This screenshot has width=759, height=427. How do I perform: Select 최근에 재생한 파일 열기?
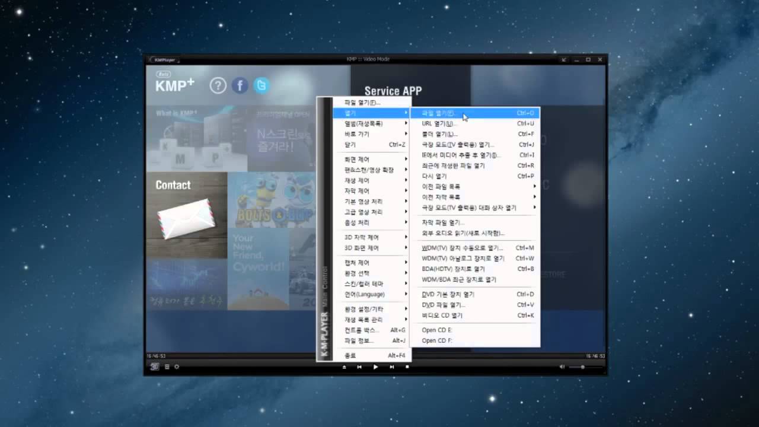(x=475, y=165)
